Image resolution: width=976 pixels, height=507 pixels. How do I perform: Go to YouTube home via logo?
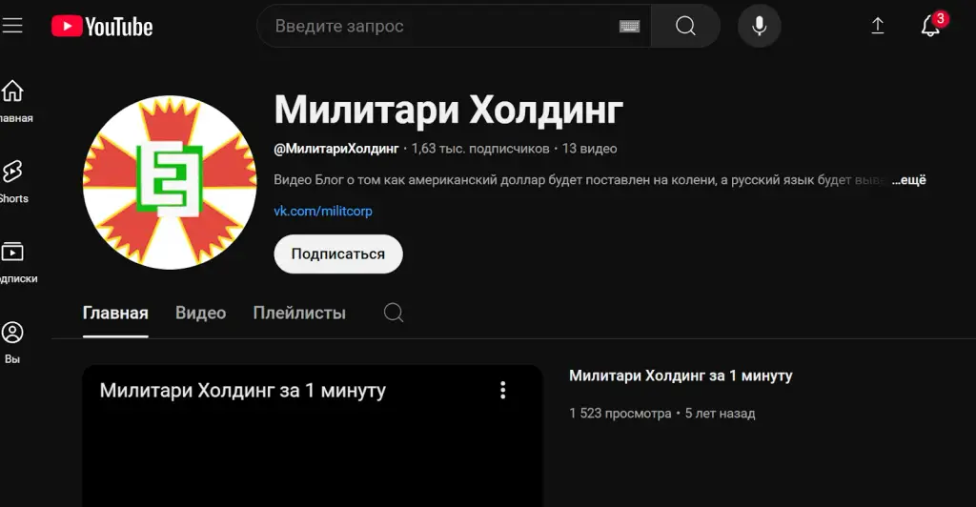coord(102,26)
